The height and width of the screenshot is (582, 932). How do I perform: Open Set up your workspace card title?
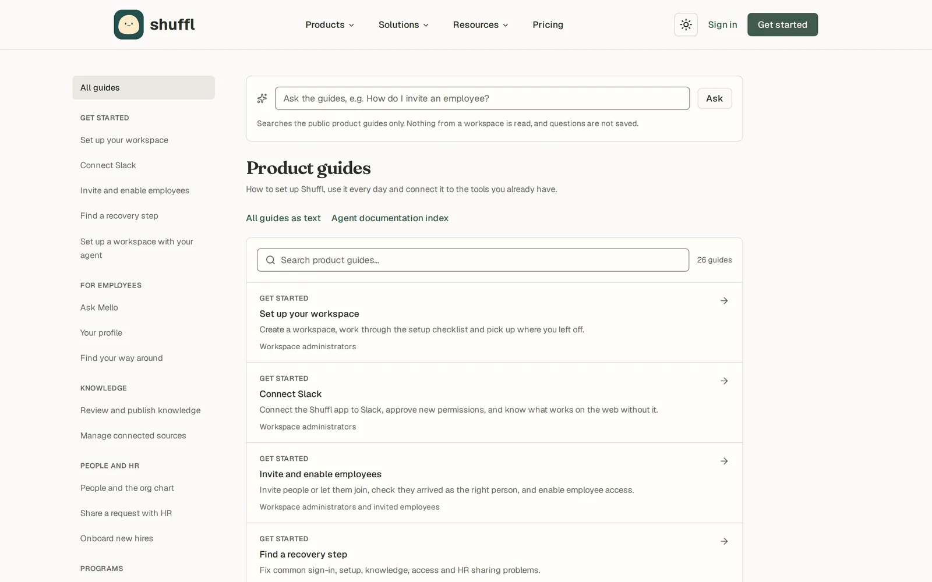click(x=309, y=314)
